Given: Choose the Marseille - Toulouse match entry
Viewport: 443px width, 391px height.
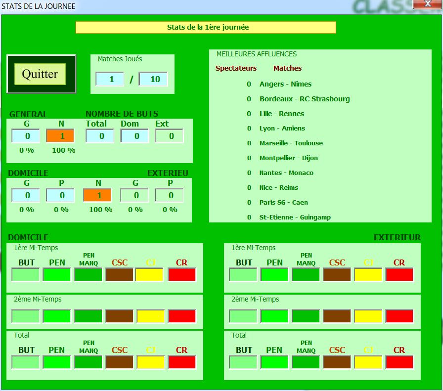Looking at the screenshot, I should pyautogui.click(x=291, y=143).
